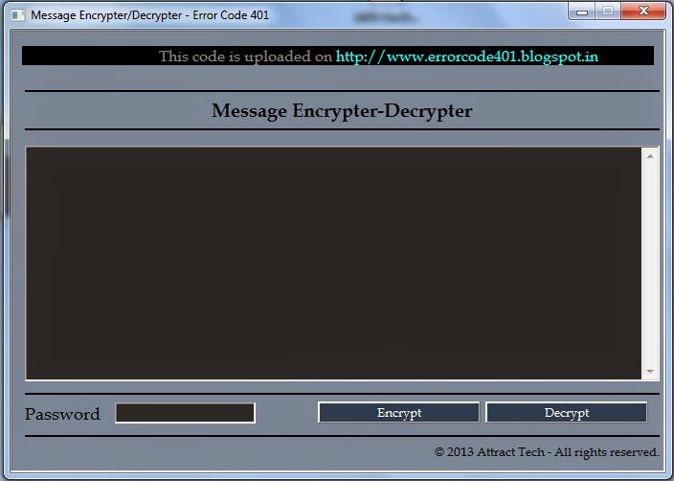Image resolution: width=674 pixels, height=481 pixels.
Task: Click the window title 'Message Encrypter/Decrypter - Error Code 401'
Action: coord(149,15)
